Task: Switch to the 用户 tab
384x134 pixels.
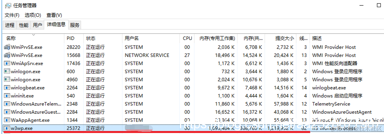Action: 37,25
